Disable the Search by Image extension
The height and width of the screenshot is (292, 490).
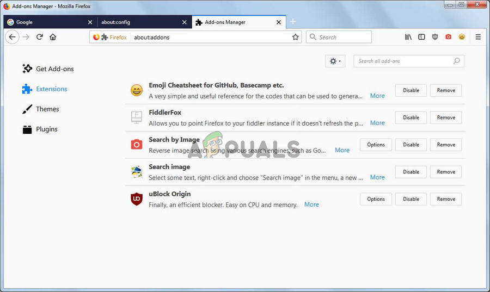(411, 145)
